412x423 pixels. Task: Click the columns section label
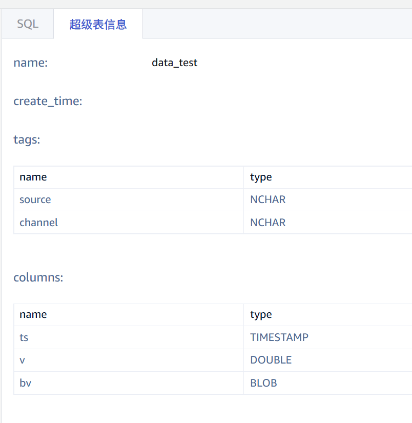pos(38,277)
